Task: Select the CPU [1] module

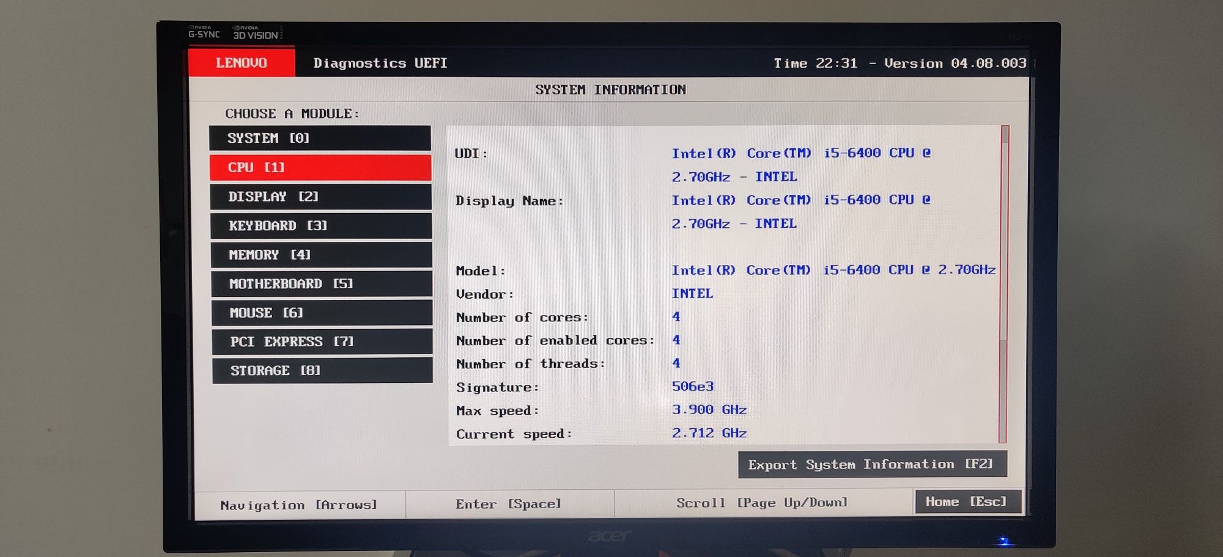Action: [320, 167]
